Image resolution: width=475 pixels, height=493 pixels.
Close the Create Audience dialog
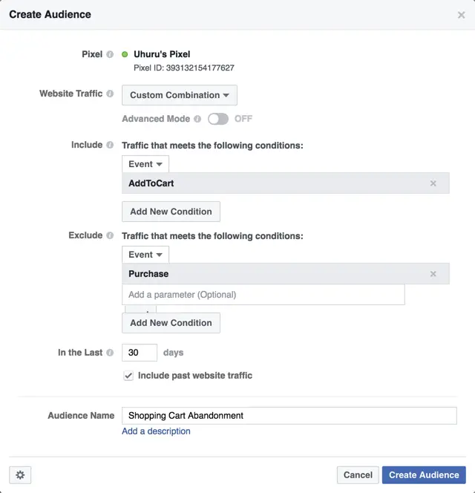[461, 15]
